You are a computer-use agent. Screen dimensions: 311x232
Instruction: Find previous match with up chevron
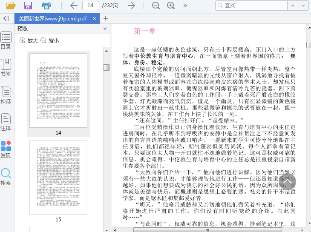(293, 6)
